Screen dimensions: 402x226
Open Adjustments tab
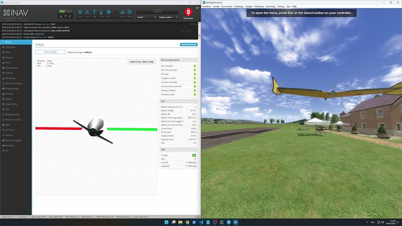[16, 104]
